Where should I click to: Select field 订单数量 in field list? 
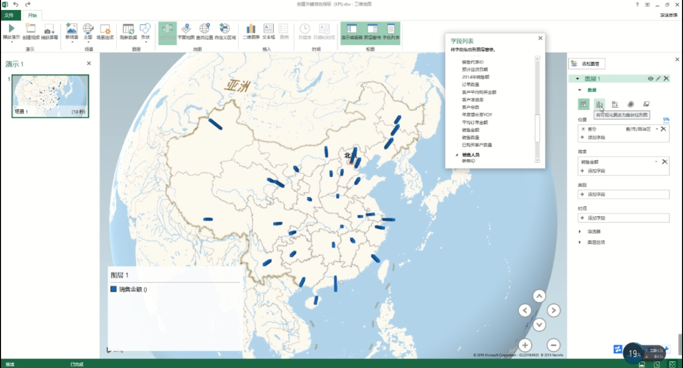[470, 84]
